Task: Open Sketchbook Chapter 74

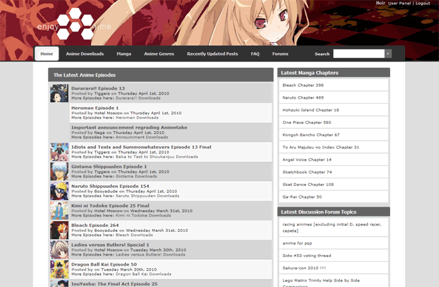Action: pos(307,172)
